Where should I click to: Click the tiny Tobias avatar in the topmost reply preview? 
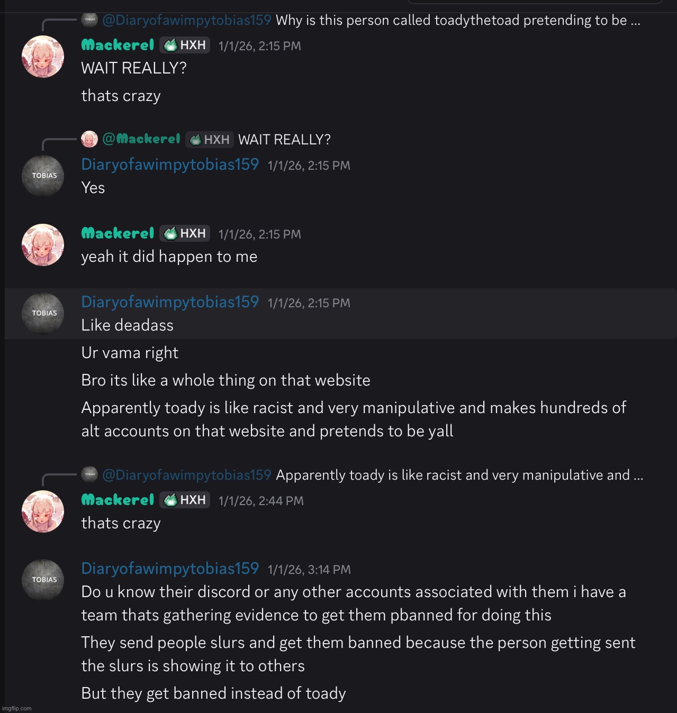(x=89, y=20)
